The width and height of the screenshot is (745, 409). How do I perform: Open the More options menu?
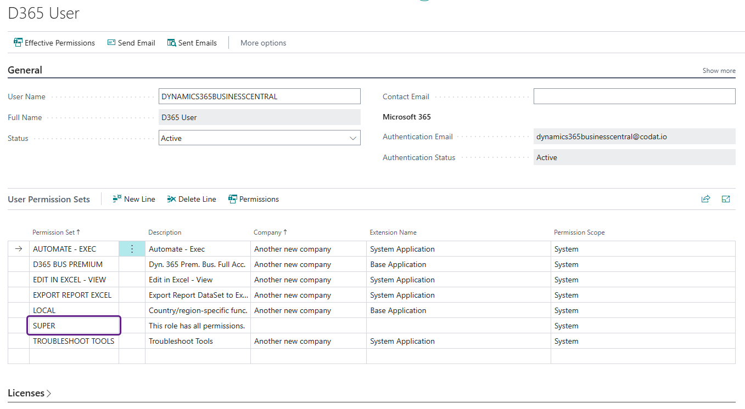coord(263,42)
